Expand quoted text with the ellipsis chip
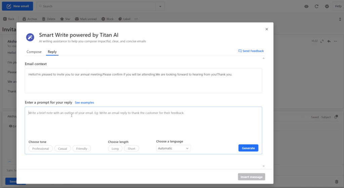 coord(9,161)
